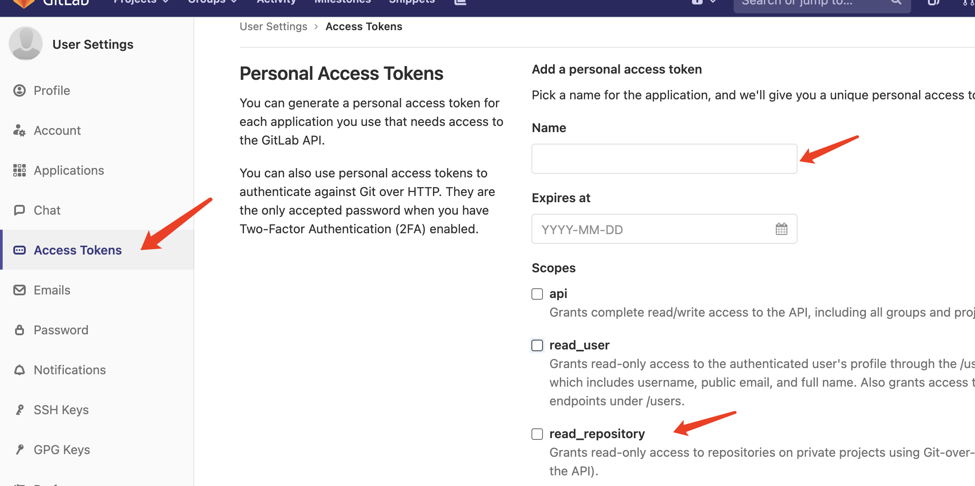Open SSH Keys via the key icon
Image resolution: width=975 pixels, height=486 pixels.
pyautogui.click(x=20, y=409)
